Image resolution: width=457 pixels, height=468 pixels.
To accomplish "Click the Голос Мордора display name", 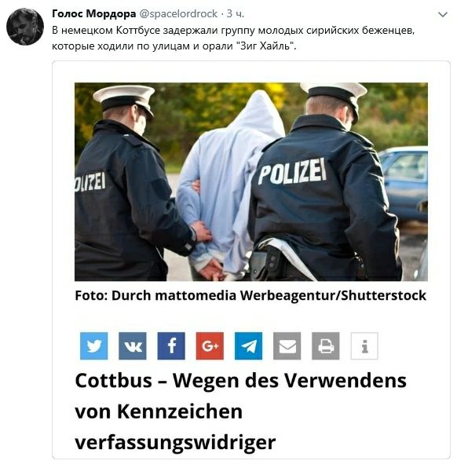I will (93, 13).
